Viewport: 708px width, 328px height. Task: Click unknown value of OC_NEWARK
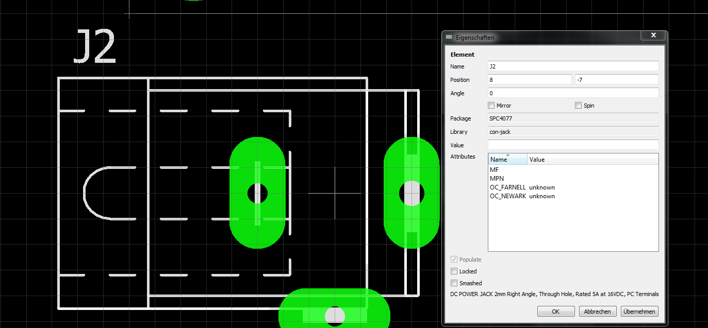point(542,196)
